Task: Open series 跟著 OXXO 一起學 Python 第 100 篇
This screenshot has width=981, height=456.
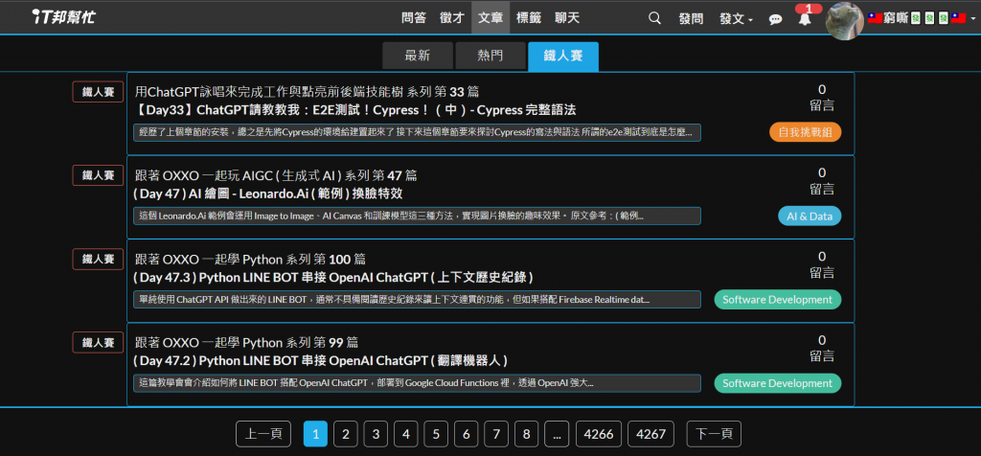Action: pyautogui.click(x=250, y=259)
